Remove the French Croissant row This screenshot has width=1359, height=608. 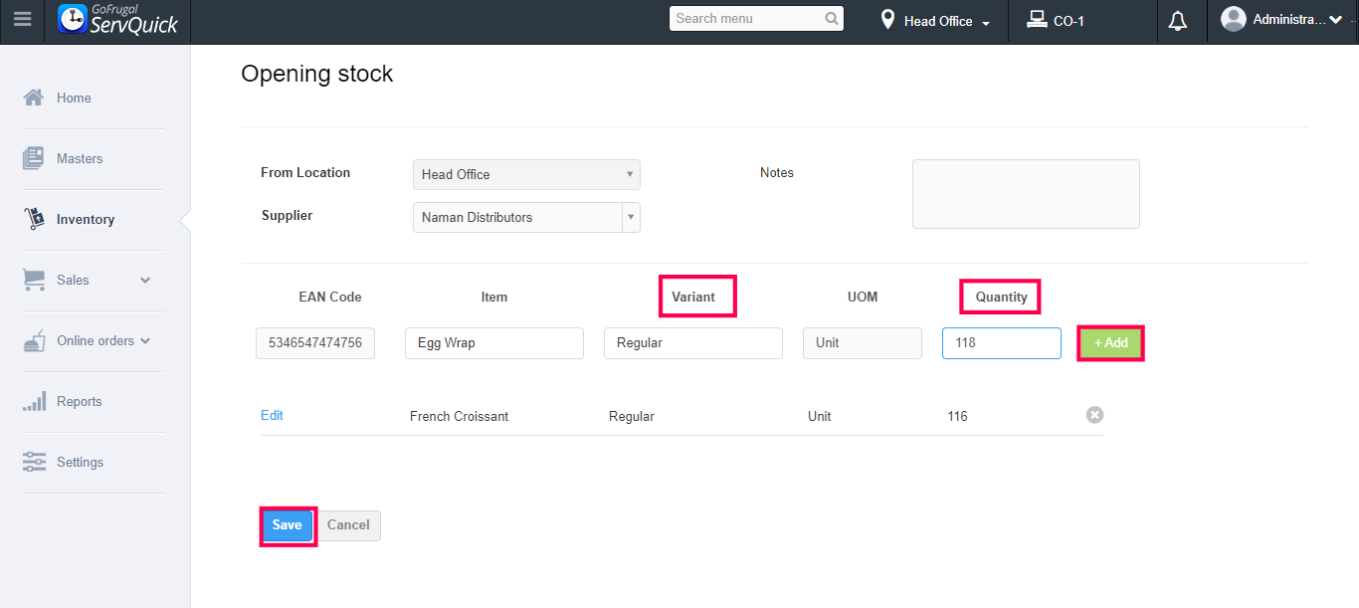pyautogui.click(x=1094, y=415)
